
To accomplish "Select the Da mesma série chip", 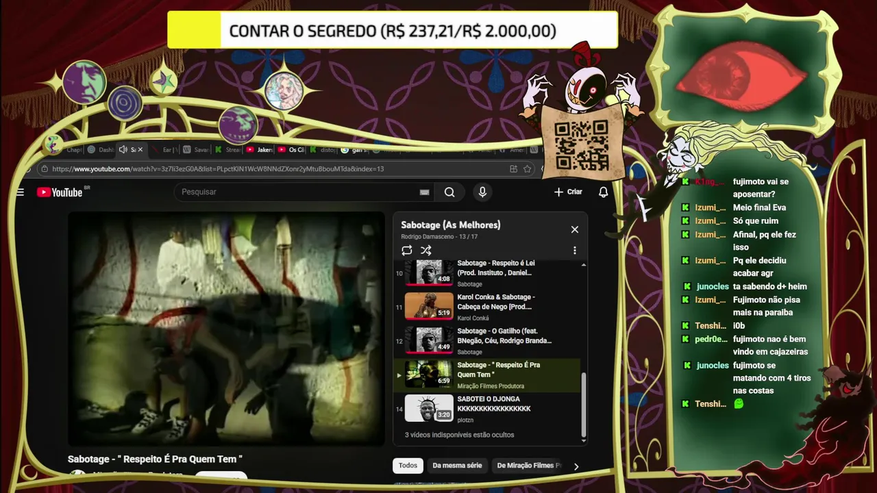I will pos(457,466).
